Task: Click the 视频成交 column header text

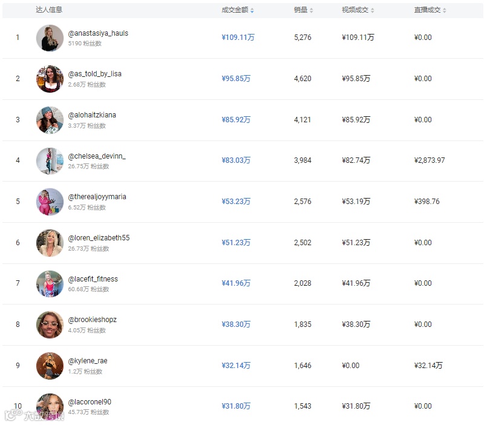Action: click(355, 10)
